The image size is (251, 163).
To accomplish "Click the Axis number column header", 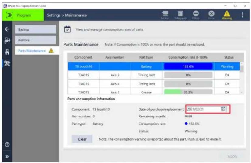I will tap(115, 57).
